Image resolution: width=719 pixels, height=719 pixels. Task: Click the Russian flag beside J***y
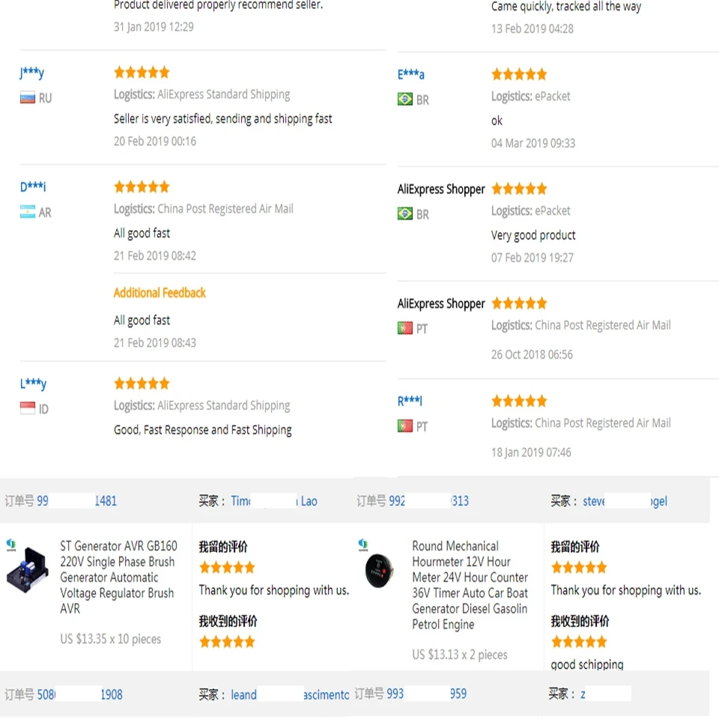pyautogui.click(x=28, y=98)
